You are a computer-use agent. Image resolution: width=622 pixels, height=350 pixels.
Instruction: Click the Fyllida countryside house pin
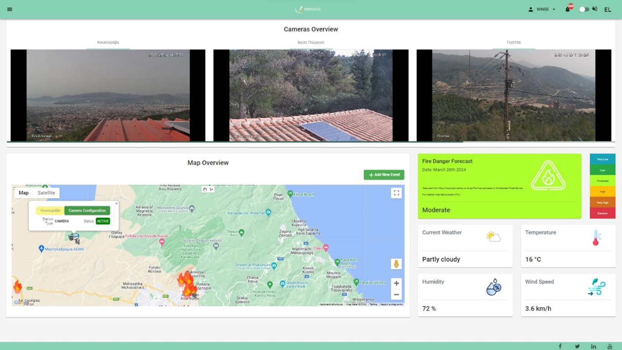(161, 242)
